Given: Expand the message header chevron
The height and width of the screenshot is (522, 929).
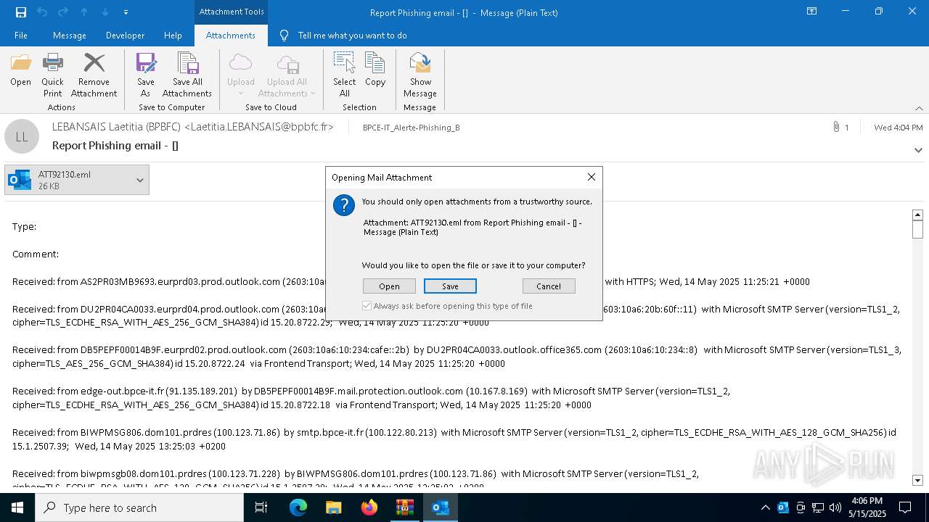Looking at the screenshot, I should [x=918, y=150].
